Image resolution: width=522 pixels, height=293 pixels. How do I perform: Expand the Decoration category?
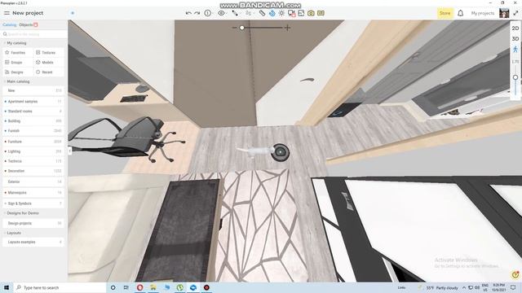[x=34, y=171]
